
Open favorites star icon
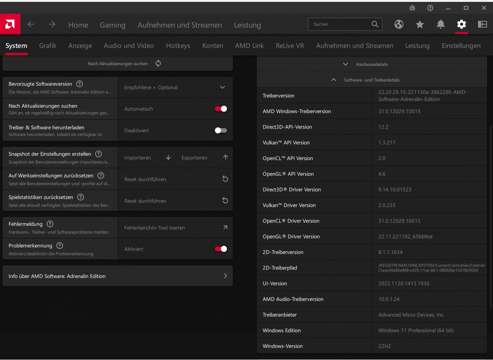pos(420,24)
